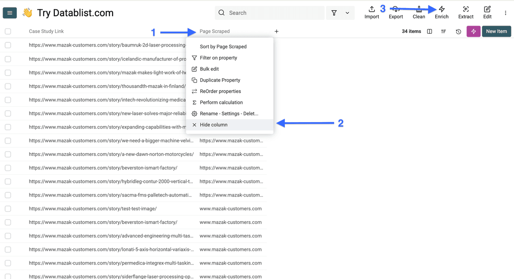Open the Case Study Link column header
Image resolution: width=514 pixels, height=279 pixels.
(x=46, y=31)
